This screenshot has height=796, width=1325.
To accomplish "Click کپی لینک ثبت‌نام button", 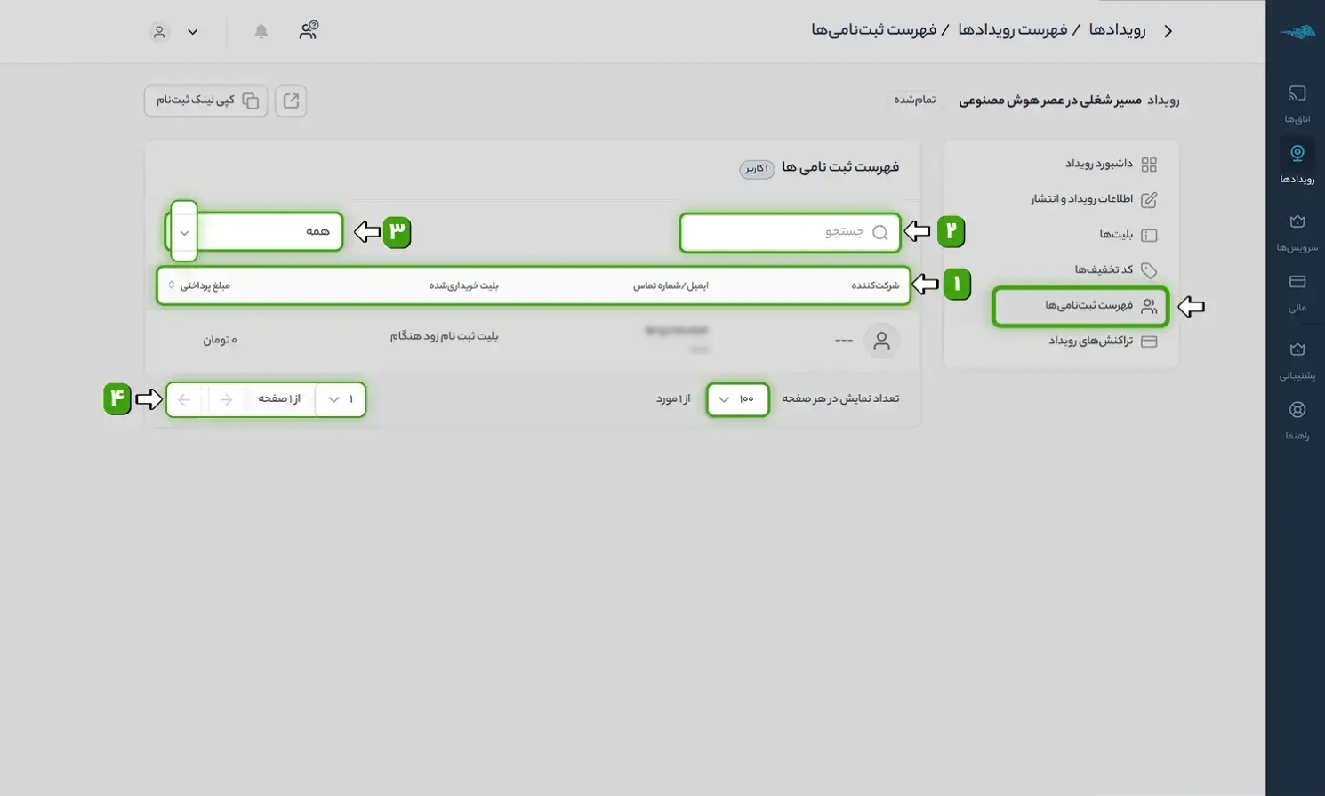I will [x=206, y=101].
